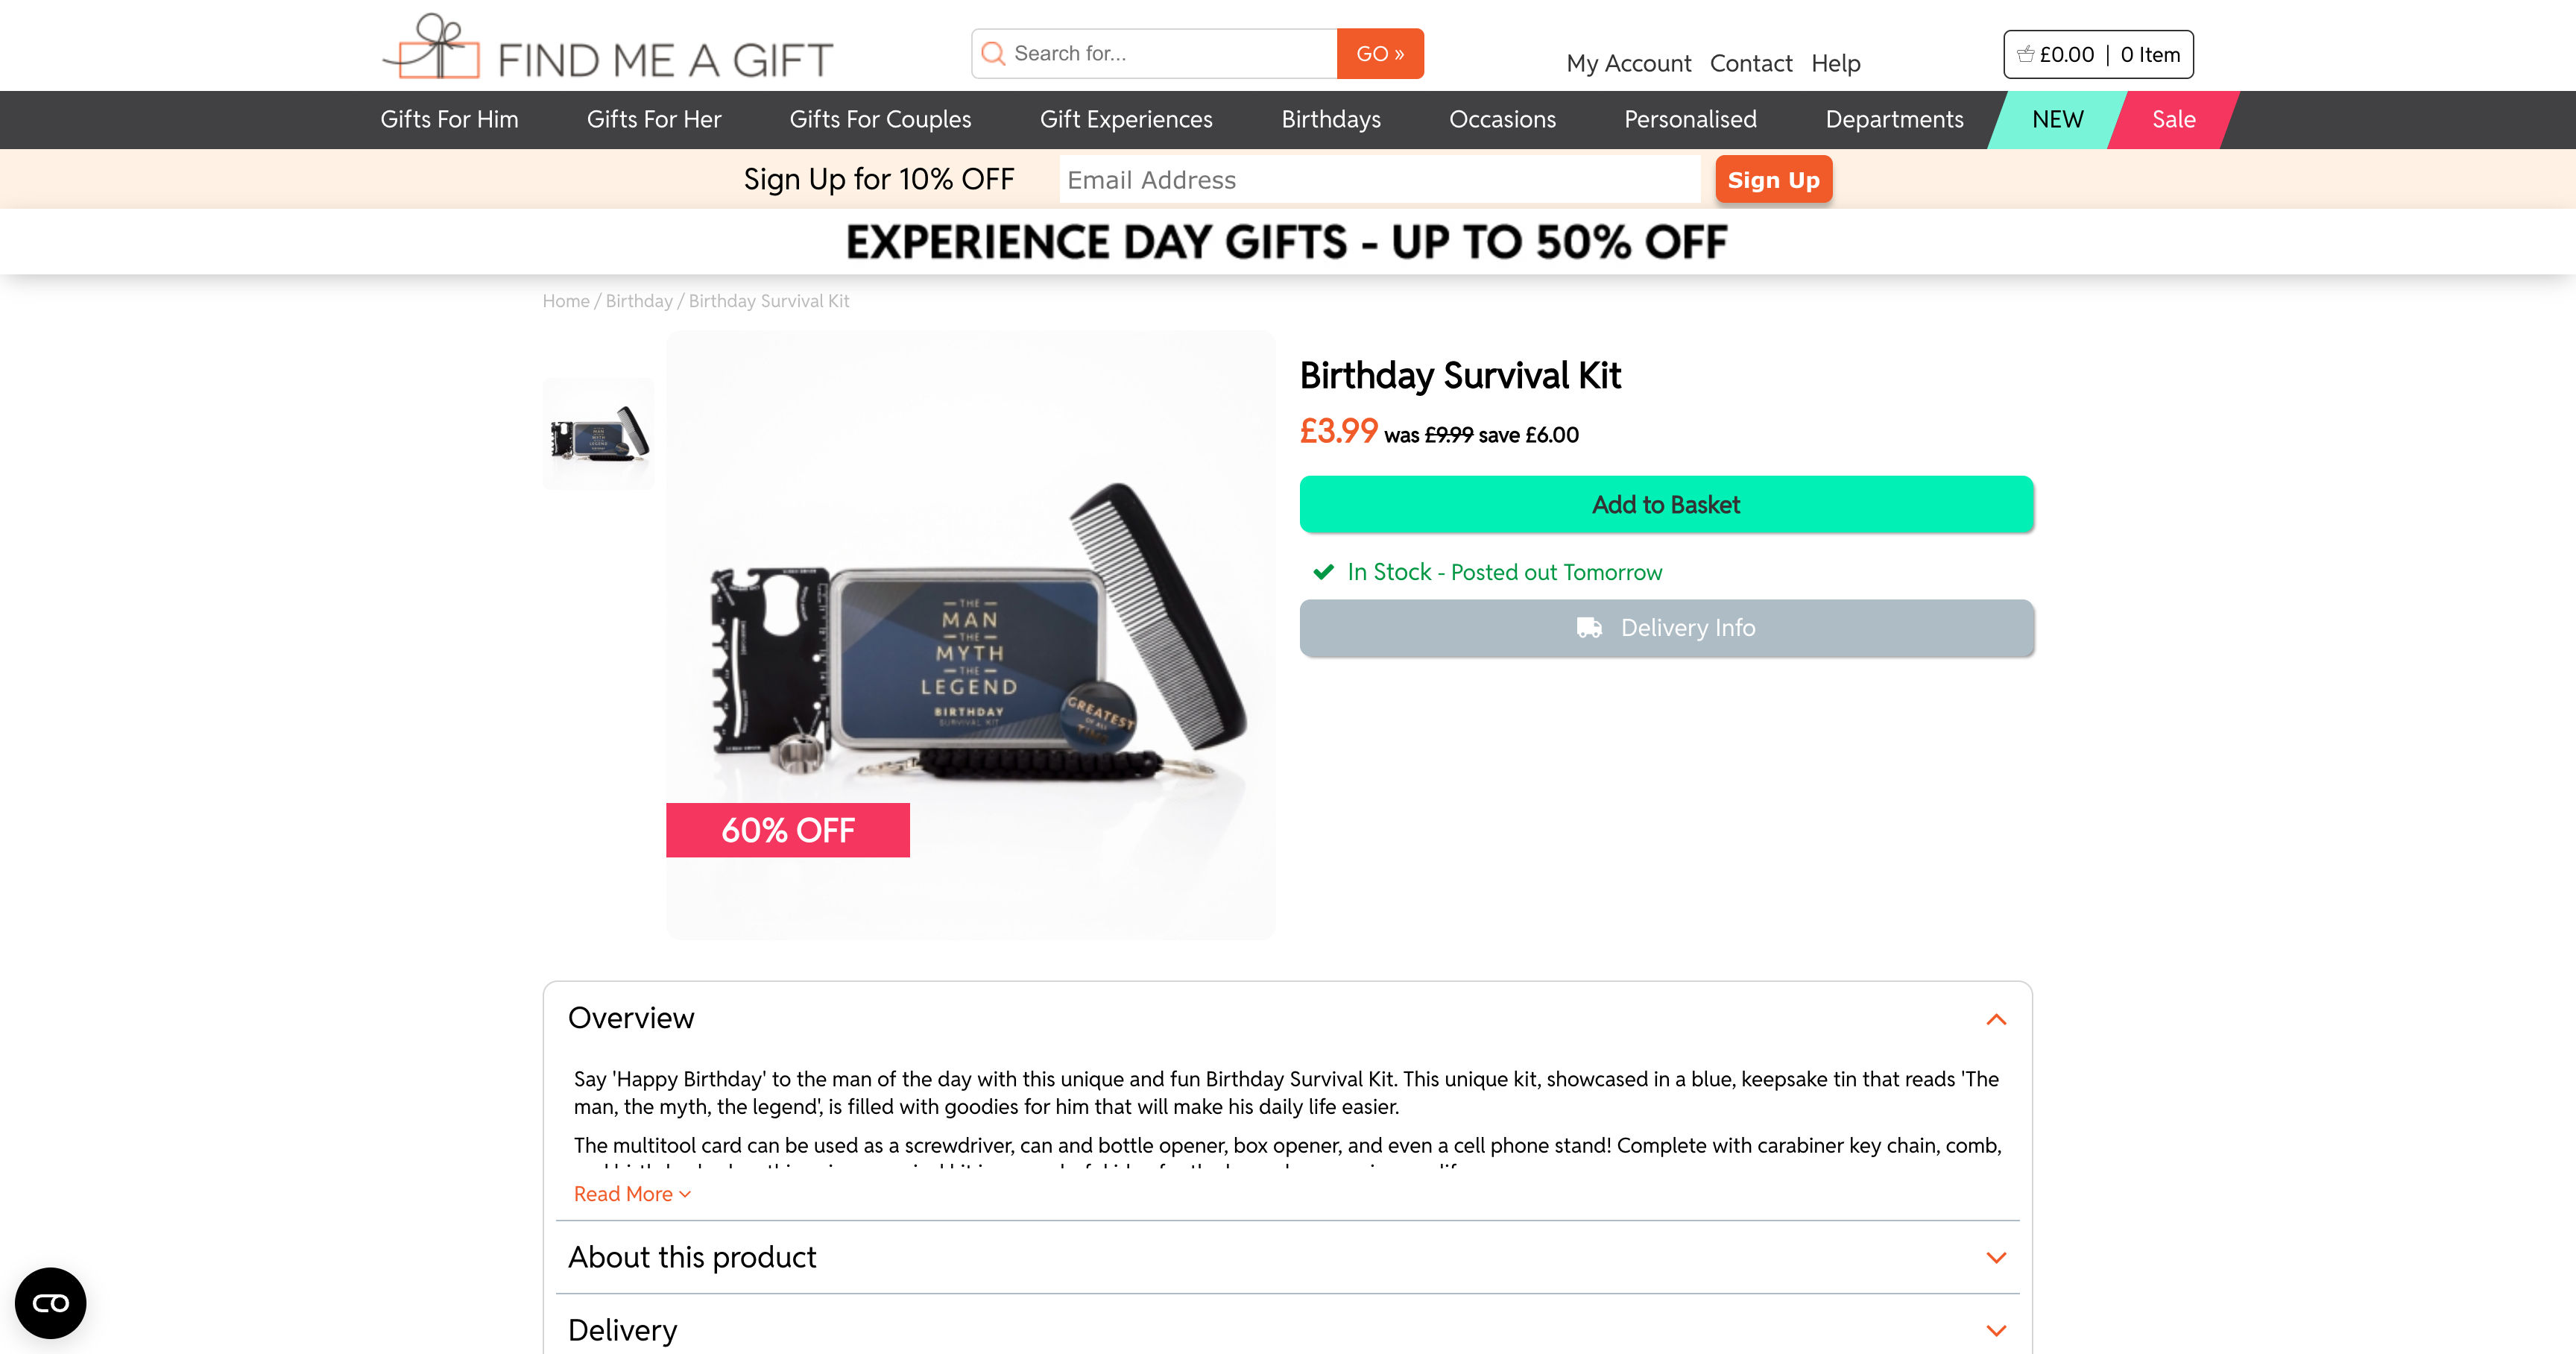2576x1354 pixels.
Task: Collapse the Overview section chevron
Action: 1996,1019
